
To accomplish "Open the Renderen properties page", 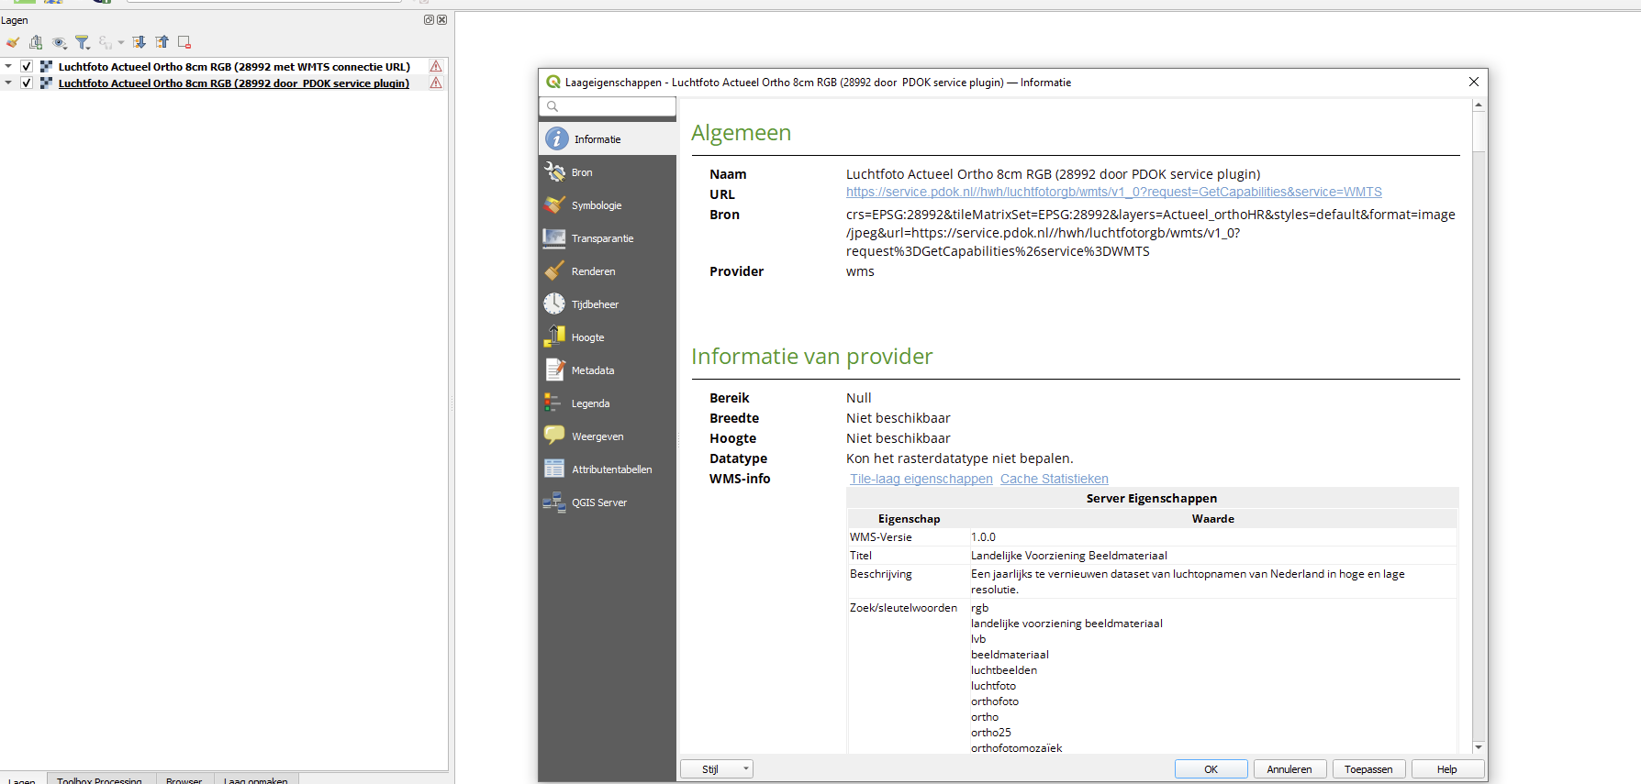I will pos(608,271).
